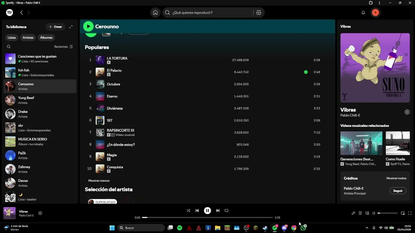Viewport: 415px width, 233px height.
Task: Open Generaciones music video thumbnail
Action: click(361, 143)
